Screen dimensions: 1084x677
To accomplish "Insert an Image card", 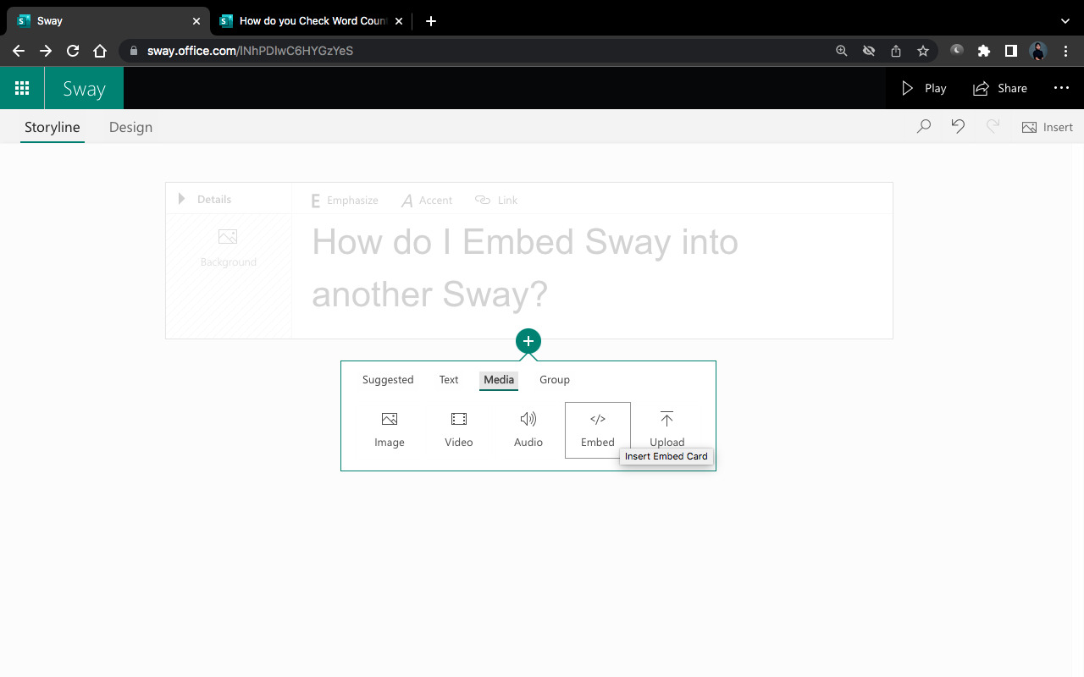I will (389, 429).
